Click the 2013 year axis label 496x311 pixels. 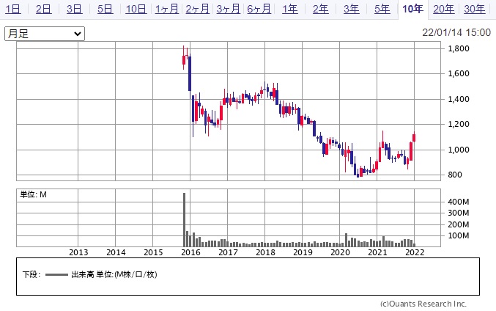[x=78, y=252]
